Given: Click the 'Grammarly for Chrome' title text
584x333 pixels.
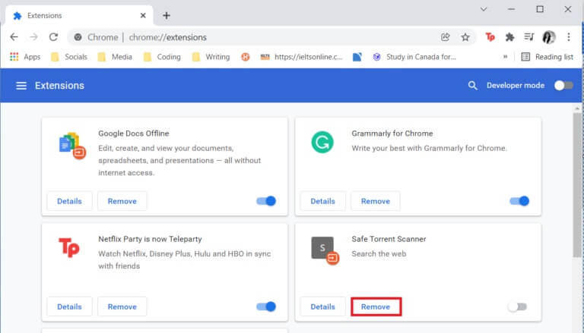Looking at the screenshot, I should coord(392,134).
